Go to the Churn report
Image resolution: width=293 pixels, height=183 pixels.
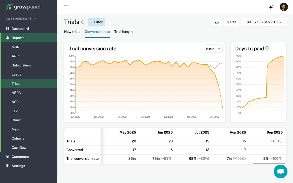click(x=16, y=120)
